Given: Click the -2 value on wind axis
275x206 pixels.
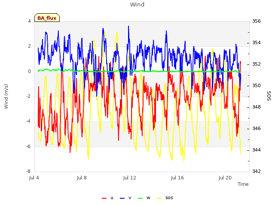Looking at the screenshot, I should click(x=28, y=96).
